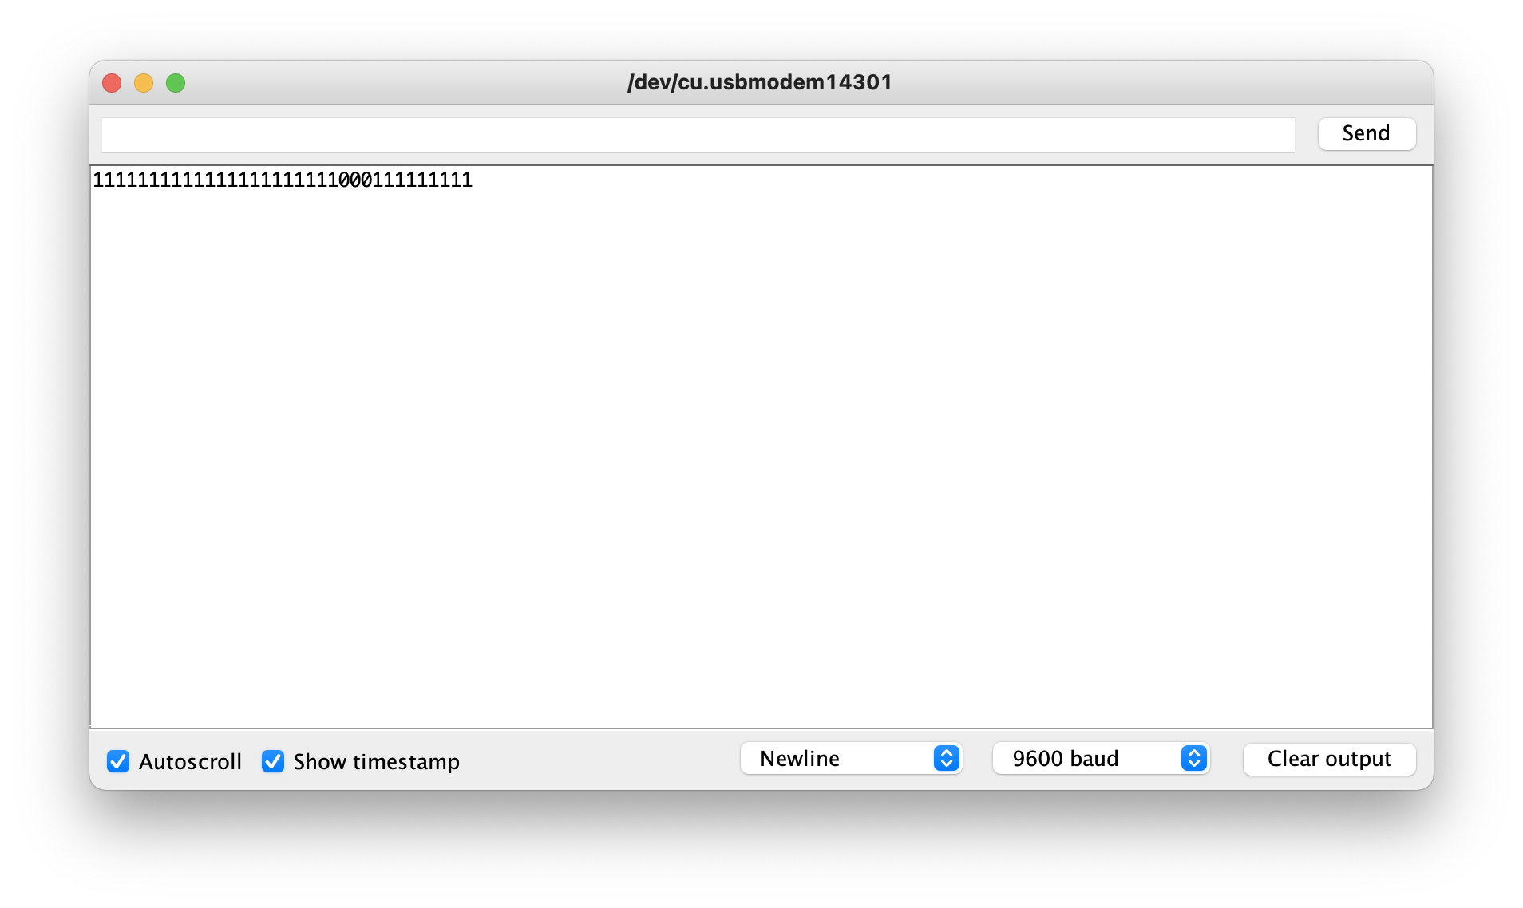
Task: Click the Autoscroll checkmark icon
Action: [x=118, y=761]
